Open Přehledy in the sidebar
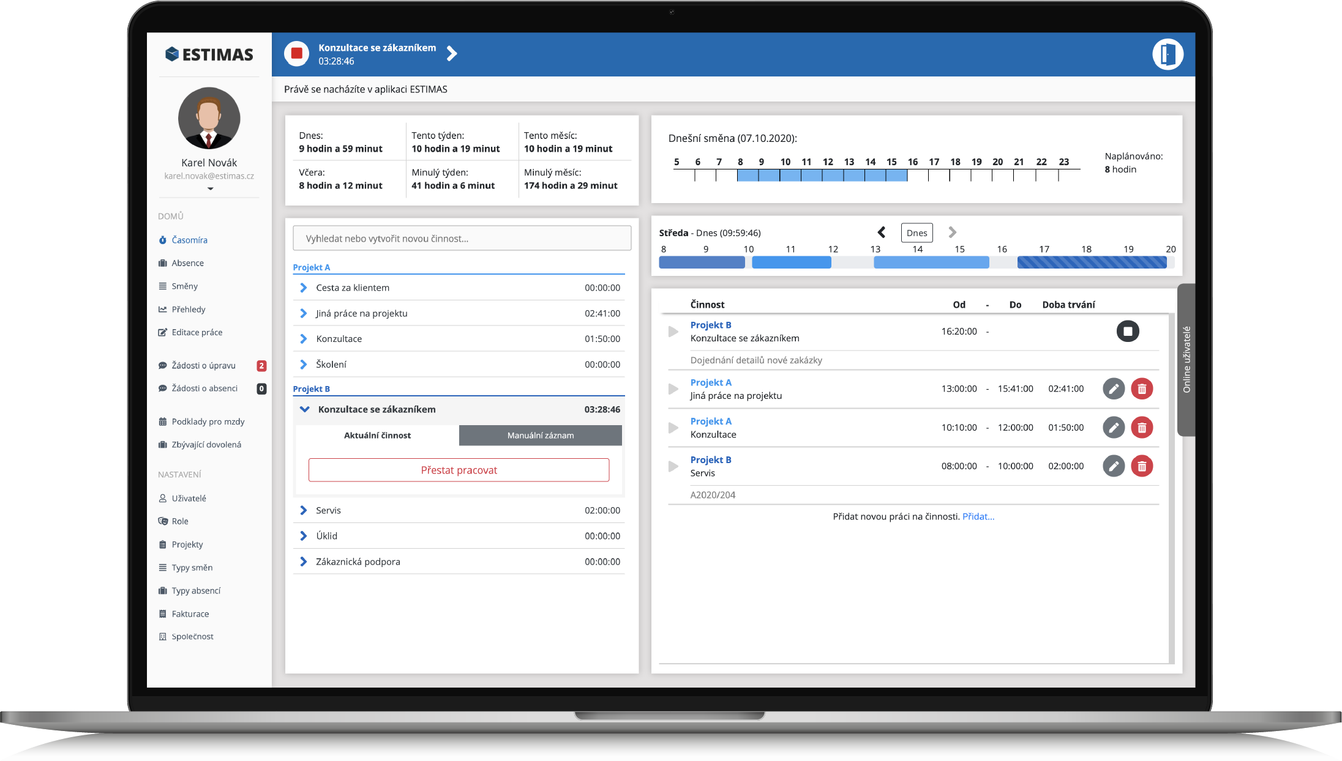The image size is (1342, 761). [188, 310]
